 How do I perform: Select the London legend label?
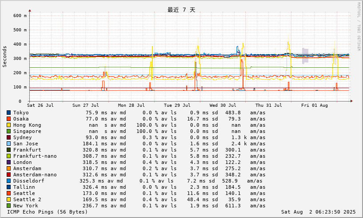pos(23,162)
